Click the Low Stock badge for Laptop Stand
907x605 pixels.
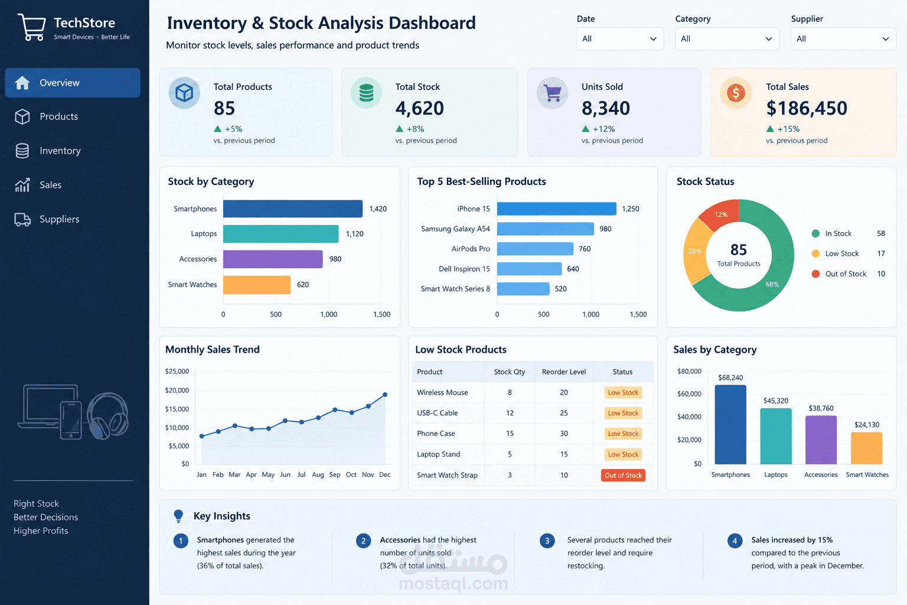pyautogui.click(x=623, y=454)
